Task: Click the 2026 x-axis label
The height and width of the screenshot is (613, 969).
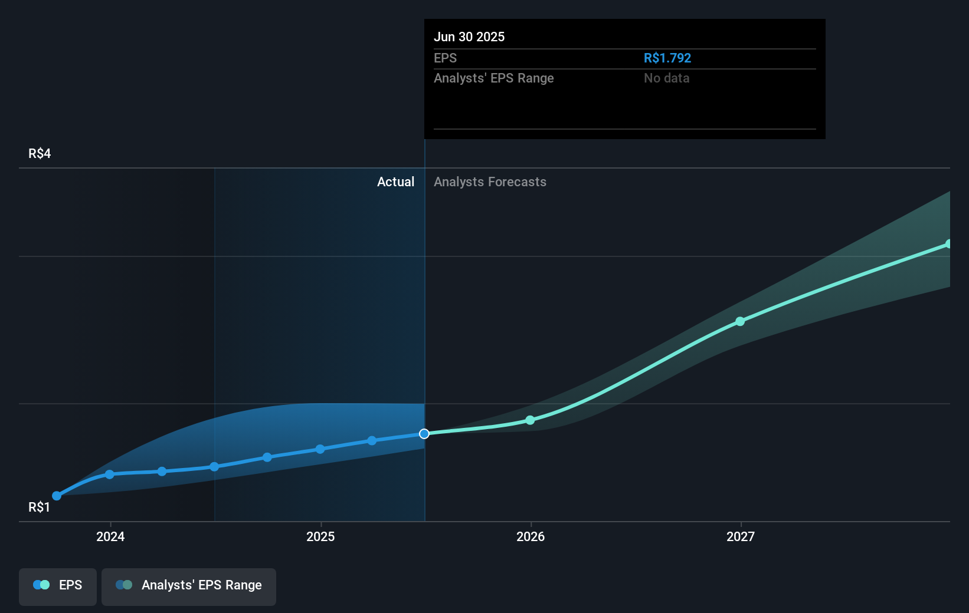Action: pos(531,536)
